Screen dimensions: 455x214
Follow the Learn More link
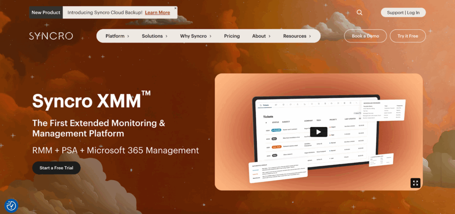(157, 12)
